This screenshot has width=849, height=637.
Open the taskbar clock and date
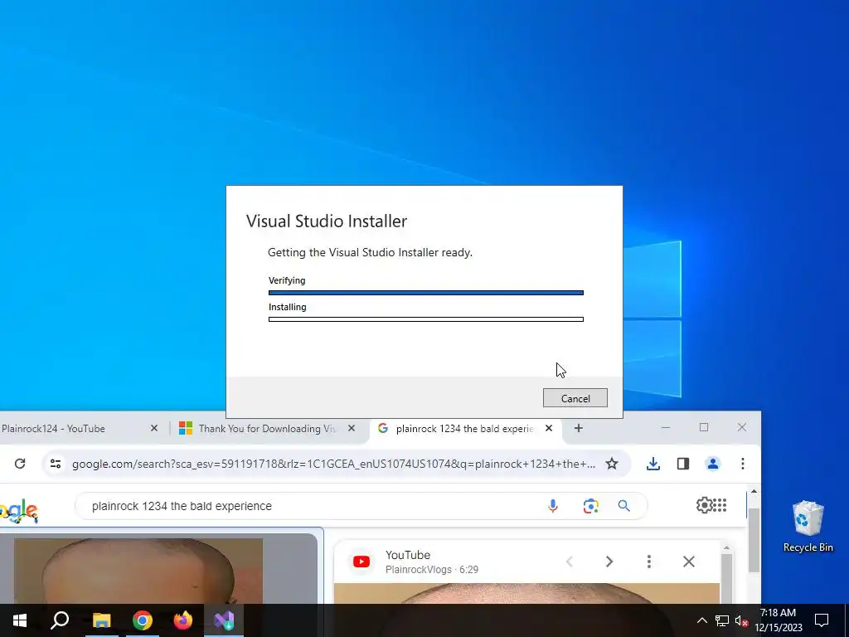pyautogui.click(x=779, y=620)
